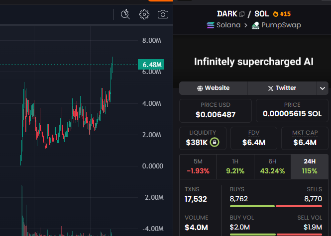Click the -2.00M axis label
331x236 pixels.
[x=153, y=197]
